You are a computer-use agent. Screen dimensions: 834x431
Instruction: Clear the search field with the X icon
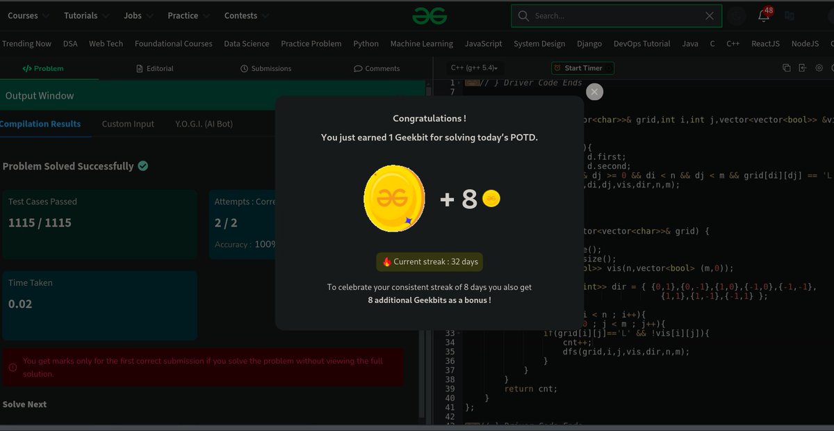pos(709,15)
